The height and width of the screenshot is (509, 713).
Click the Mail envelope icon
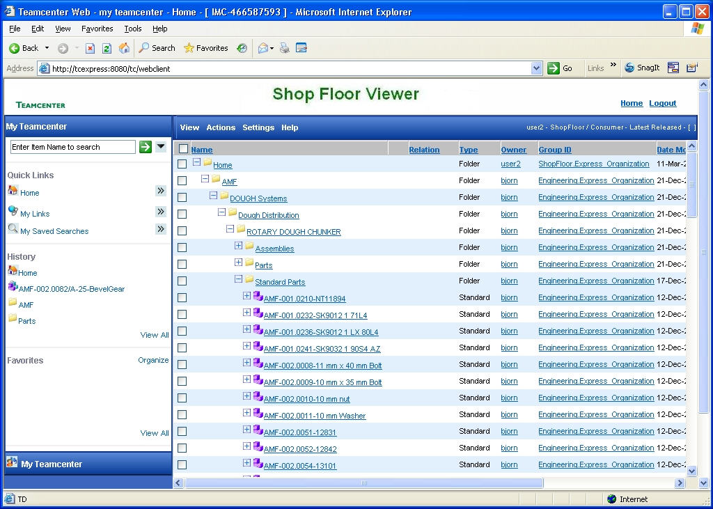pyautogui.click(x=263, y=48)
